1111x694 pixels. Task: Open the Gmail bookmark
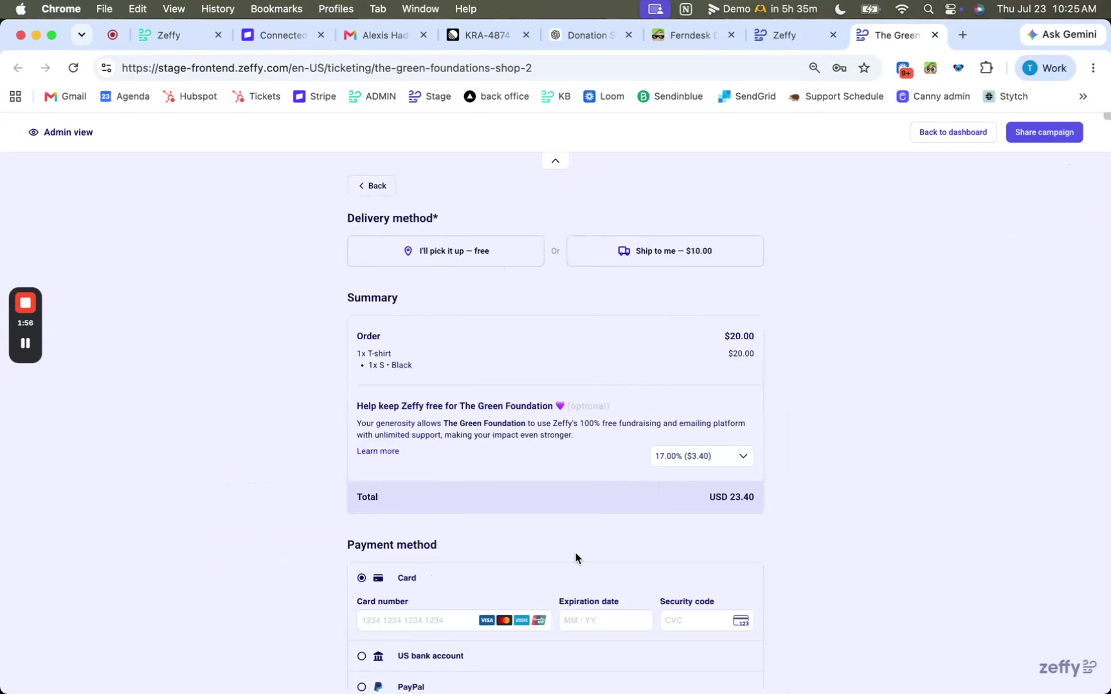pyautogui.click(x=65, y=96)
